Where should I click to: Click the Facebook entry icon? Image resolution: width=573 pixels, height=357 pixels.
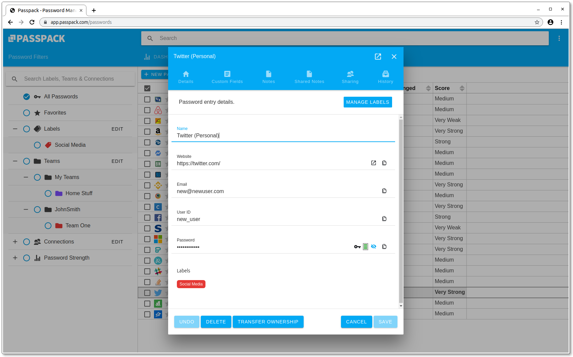tap(158, 218)
